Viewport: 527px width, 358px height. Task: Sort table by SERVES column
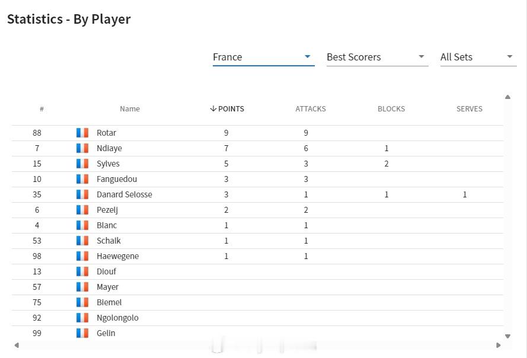pyautogui.click(x=469, y=109)
